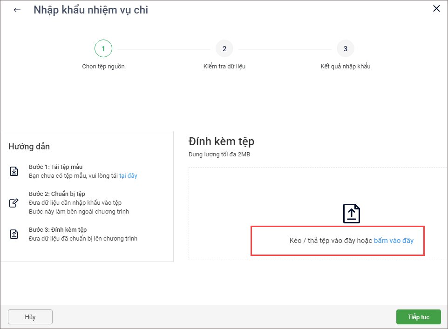Open the Kiểm tra dữ liệu step label
448x329 pixels.
click(224, 66)
